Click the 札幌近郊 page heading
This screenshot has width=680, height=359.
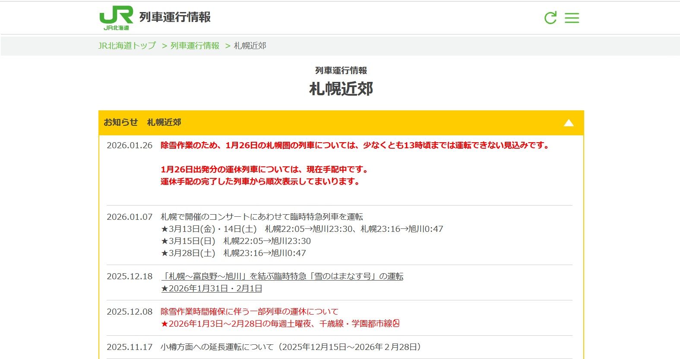(x=341, y=89)
